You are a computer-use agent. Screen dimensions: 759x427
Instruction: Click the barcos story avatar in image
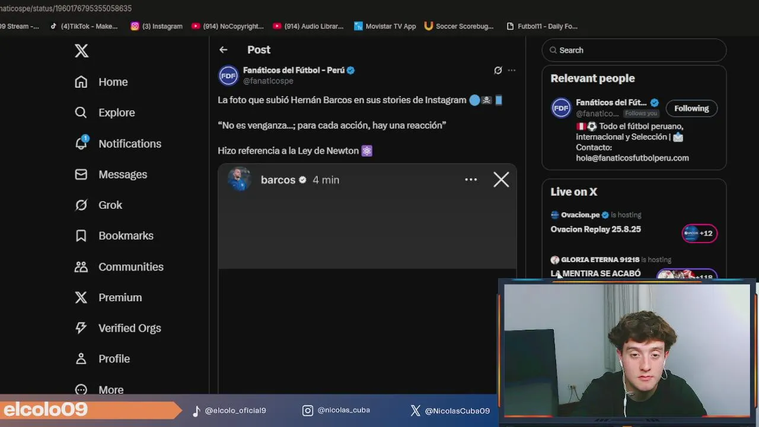(x=239, y=180)
